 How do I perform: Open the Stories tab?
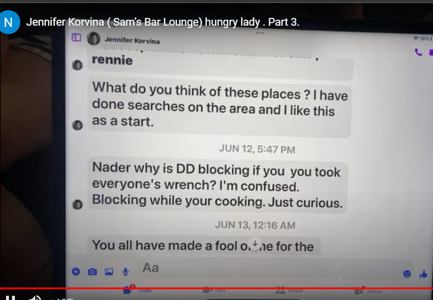pyautogui.click(x=369, y=290)
